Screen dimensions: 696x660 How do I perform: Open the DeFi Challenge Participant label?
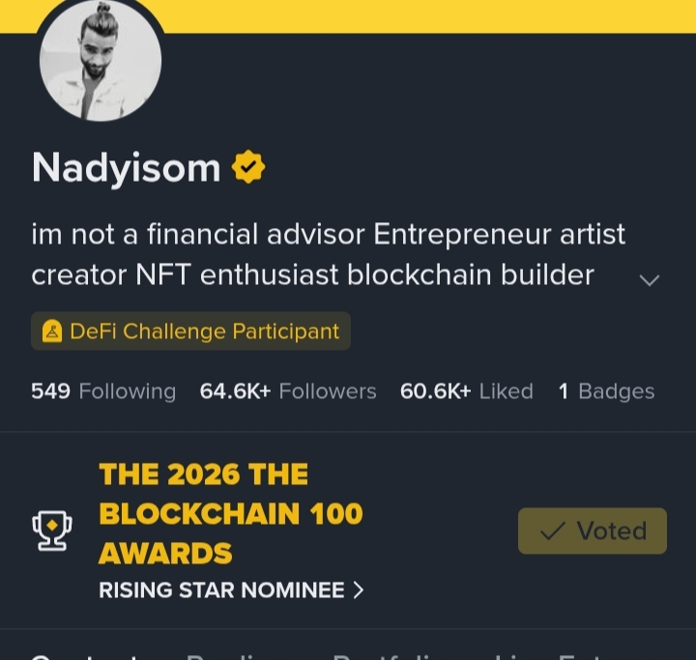(190, 331)
